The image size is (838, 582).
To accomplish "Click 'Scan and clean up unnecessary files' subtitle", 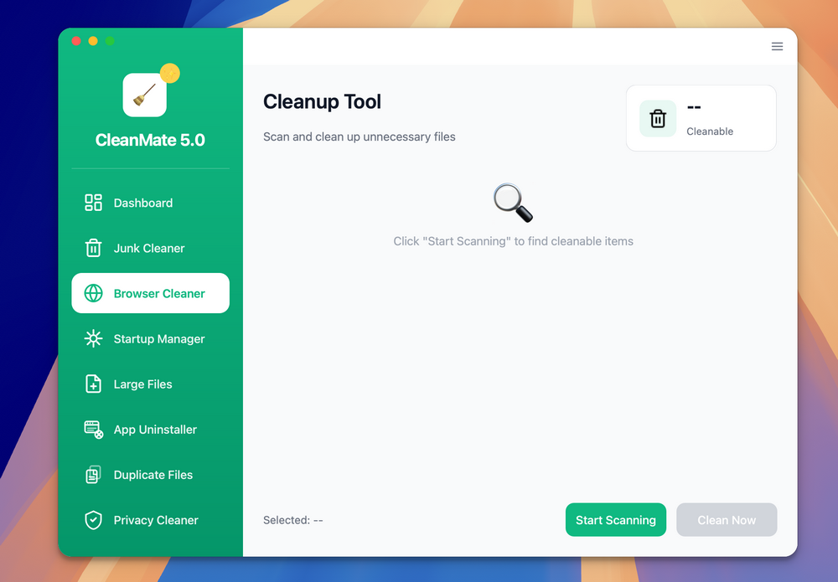I will click(360, 136).
